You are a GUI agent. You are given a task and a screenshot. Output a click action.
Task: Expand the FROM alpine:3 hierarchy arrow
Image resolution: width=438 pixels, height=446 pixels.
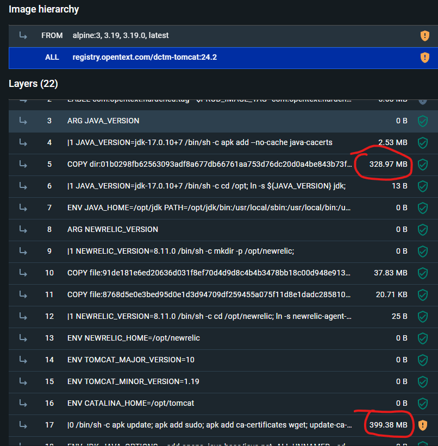tap(23, 35)
